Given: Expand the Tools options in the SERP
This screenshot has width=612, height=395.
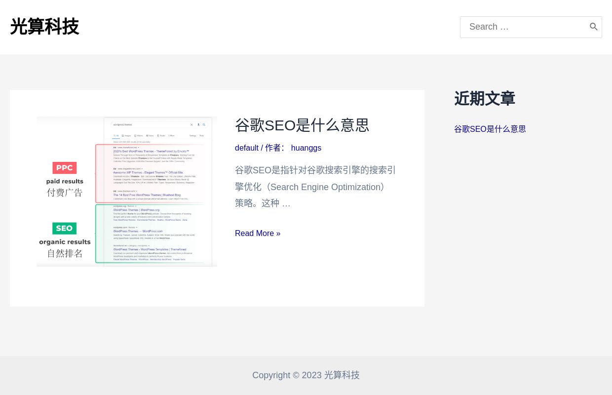Looking at the screenshot, I should [x=201, y=136].
